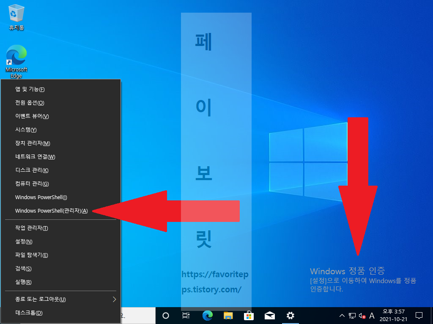Choose 검색(S) in the menu

61,269
